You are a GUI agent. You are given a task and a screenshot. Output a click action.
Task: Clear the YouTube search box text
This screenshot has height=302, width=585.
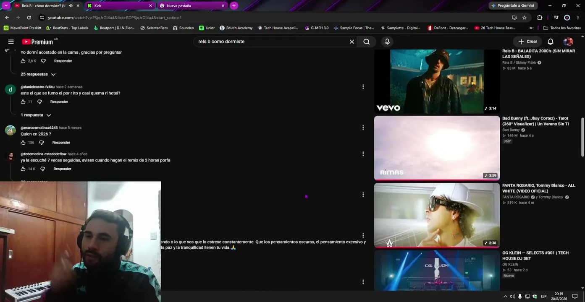click(352, 42)
